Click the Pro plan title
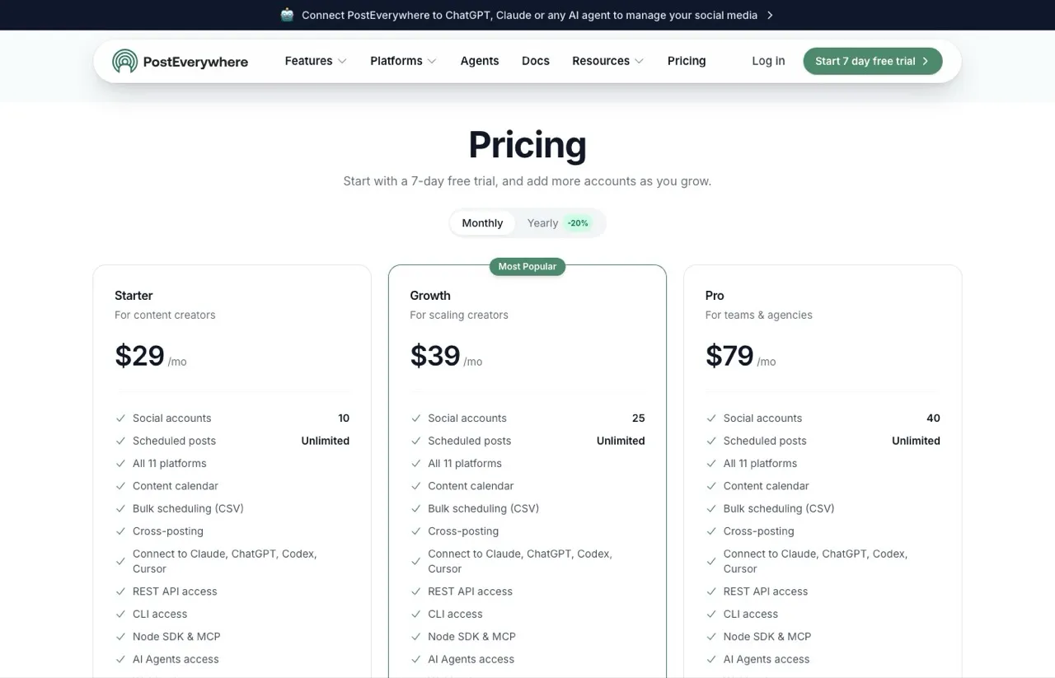Image resolution: width=1055 pixels, height=678 pixels. click(x=715, y=296)
